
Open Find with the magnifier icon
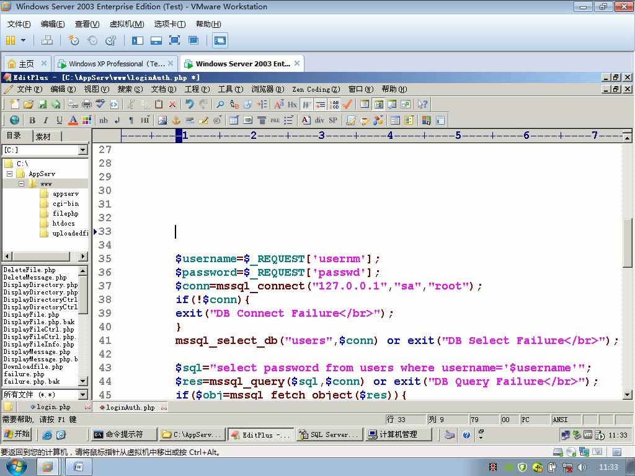(x=220, y=104)
